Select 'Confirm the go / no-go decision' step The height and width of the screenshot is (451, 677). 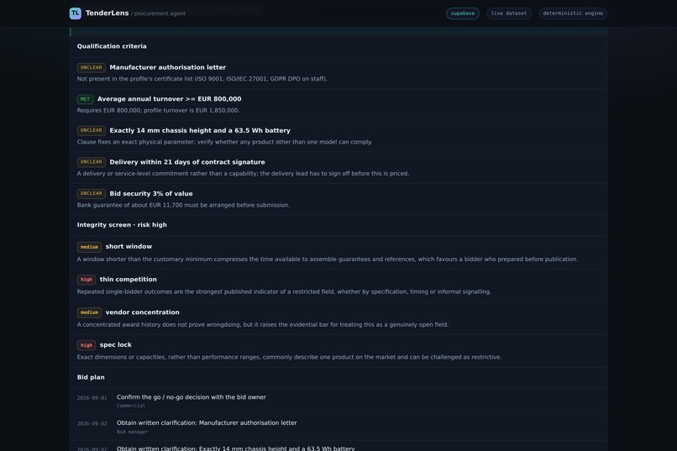[x=192, y=397]
